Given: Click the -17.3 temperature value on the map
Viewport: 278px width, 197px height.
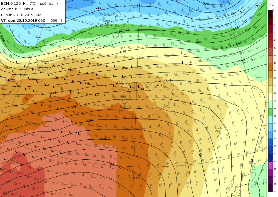Looking at the screenshot, I should point(136,178).
